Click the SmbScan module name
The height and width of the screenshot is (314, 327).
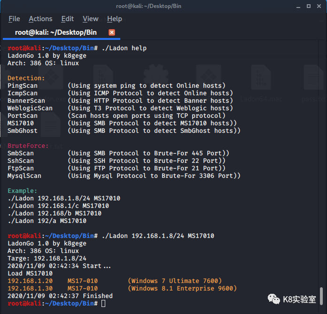click(21, 153)
